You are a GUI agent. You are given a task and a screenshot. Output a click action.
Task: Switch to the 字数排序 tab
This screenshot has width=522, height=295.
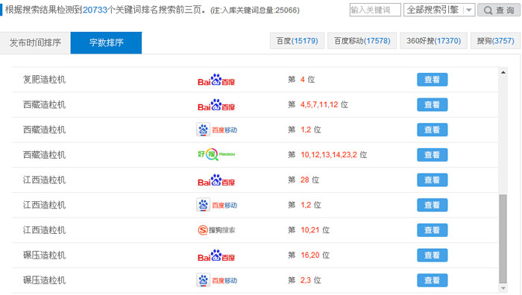106,42
